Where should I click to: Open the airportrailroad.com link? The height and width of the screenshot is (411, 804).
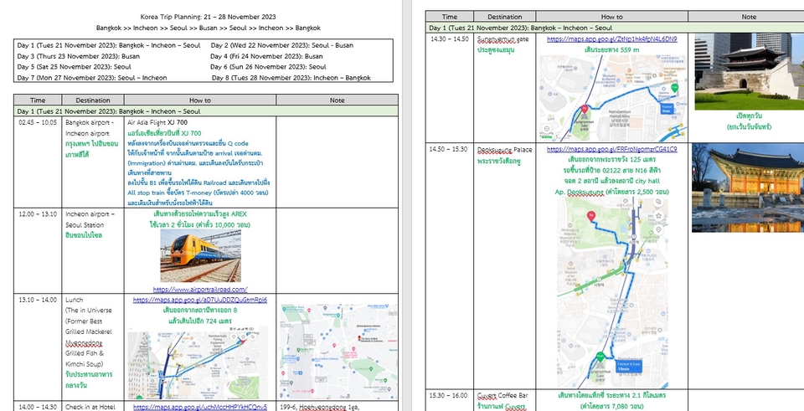[x=200, y=290]
